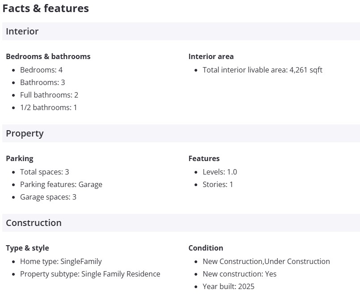
Task: Click the "Parking" subheading
Action: (20, 158)
